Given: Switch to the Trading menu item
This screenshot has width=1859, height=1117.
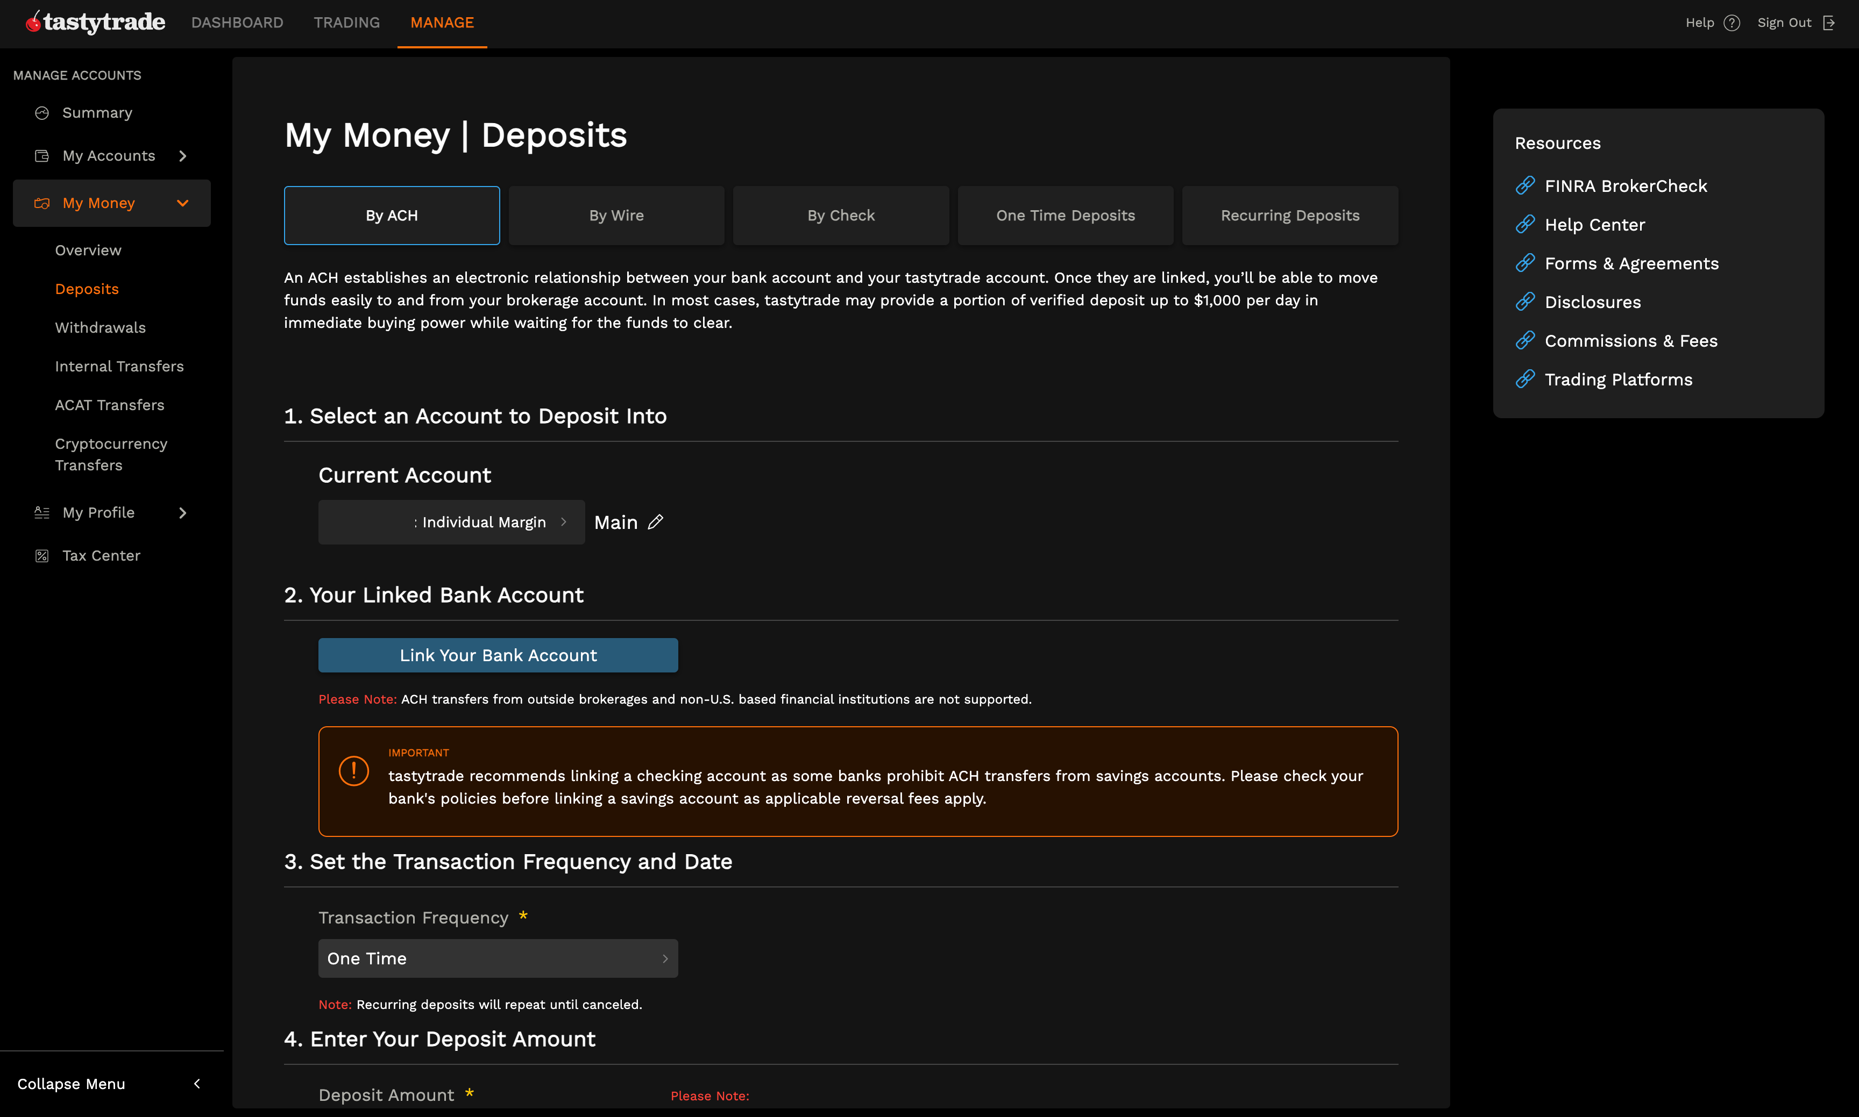Looking at the screenshot, I should 346,23.
